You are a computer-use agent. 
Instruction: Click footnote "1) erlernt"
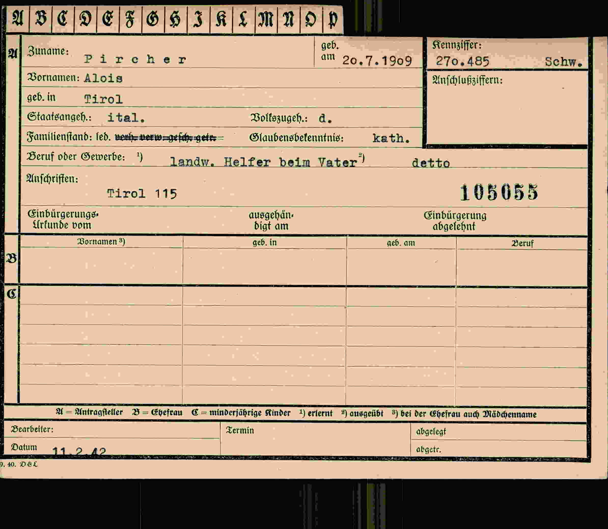pos(316,413)
